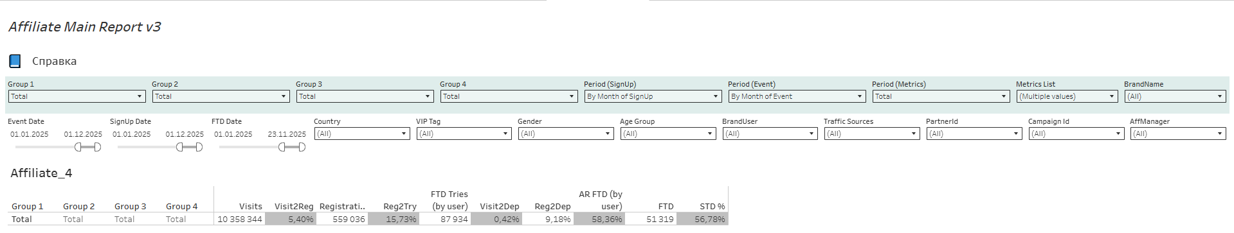Select the Registrations value 559 036

coord(349,219)
